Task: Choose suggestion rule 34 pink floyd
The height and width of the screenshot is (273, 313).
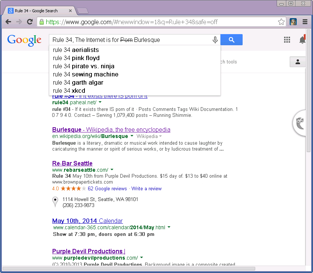Action: (135, 58)
